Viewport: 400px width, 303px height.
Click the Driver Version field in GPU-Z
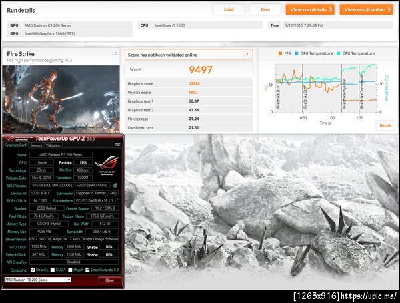pos(74,239)
